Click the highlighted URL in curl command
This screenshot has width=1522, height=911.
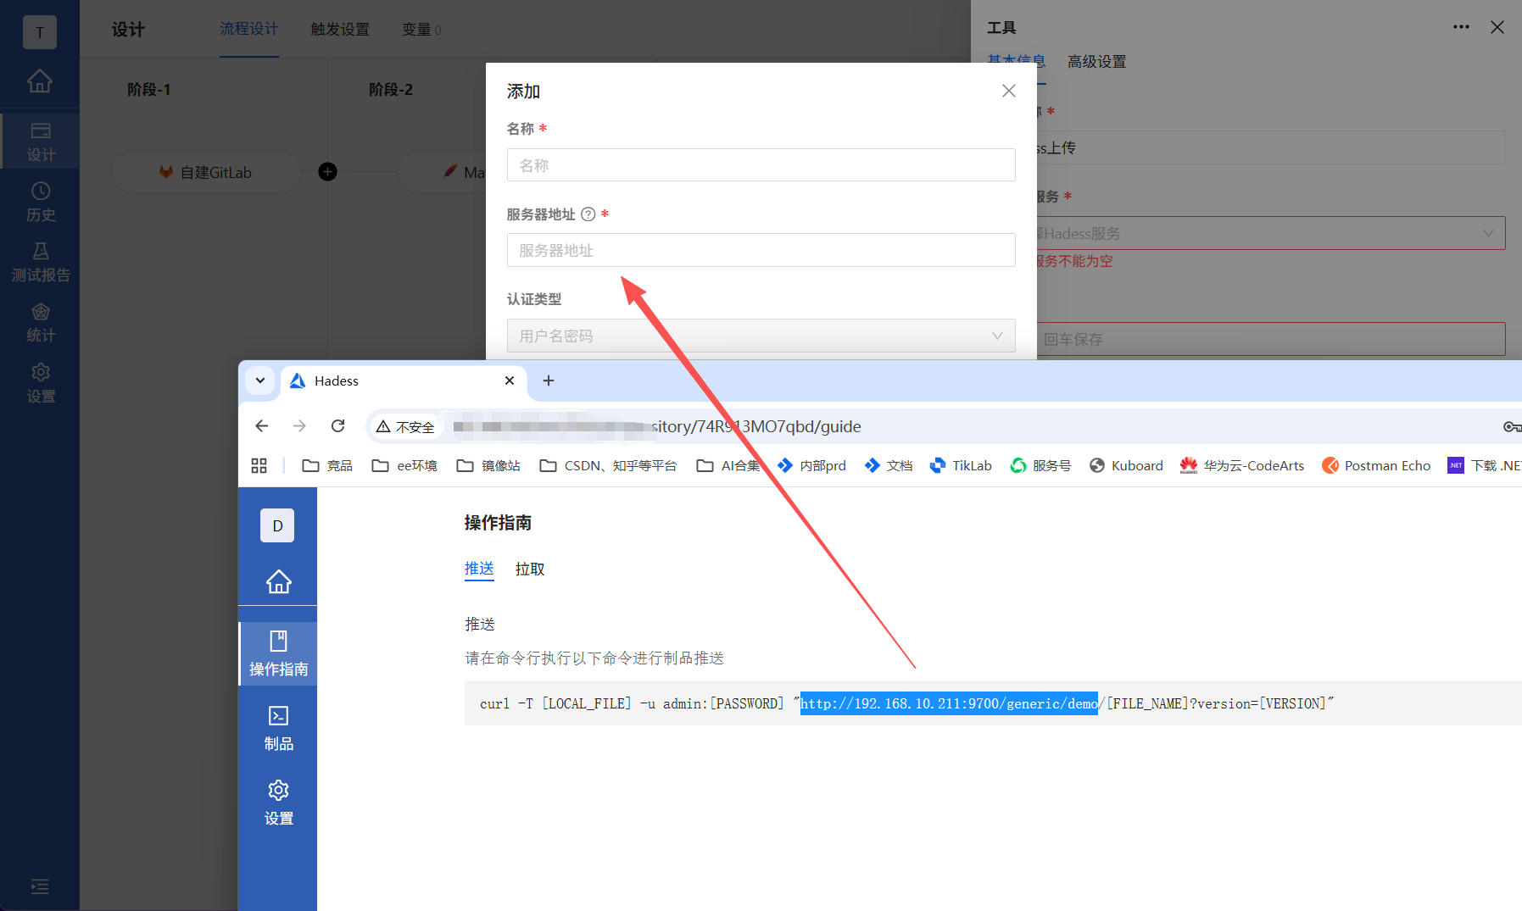(x=949, y=703)
